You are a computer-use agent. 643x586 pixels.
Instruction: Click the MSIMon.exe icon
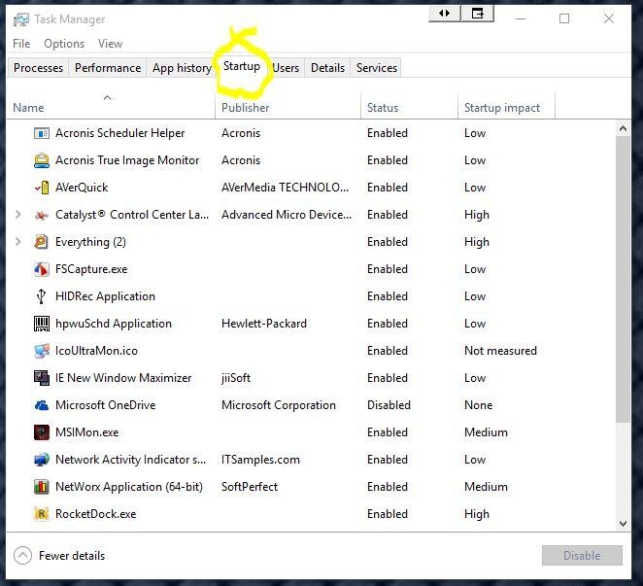point(42,432)
